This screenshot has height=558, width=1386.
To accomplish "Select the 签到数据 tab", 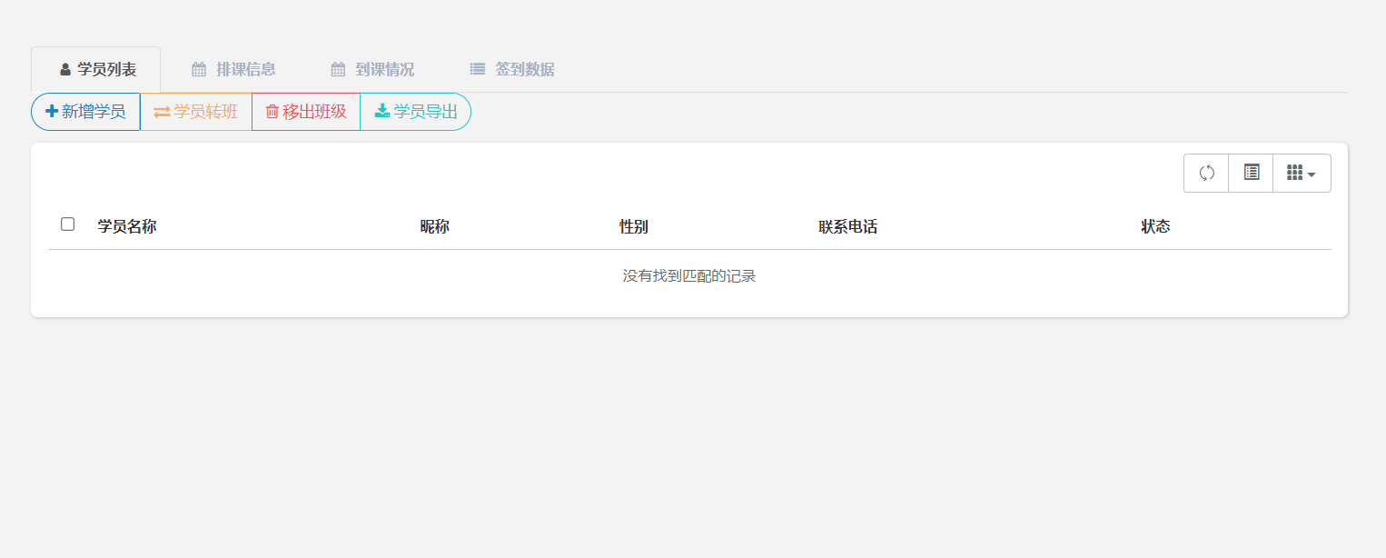I will pyautogui.click(x=512, y=69).
